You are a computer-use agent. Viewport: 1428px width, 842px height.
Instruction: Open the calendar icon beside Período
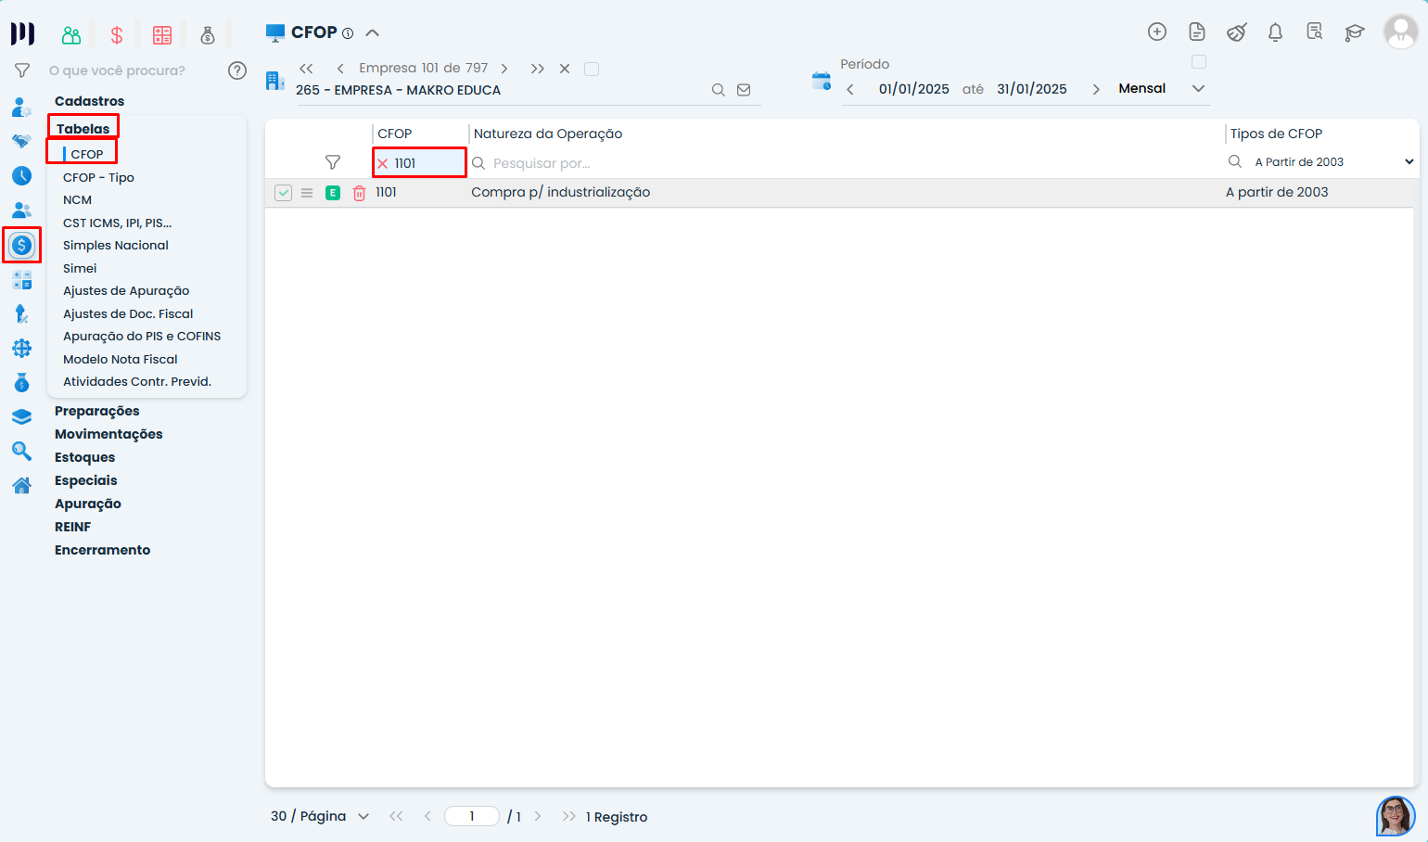click(x=822, y=81)
